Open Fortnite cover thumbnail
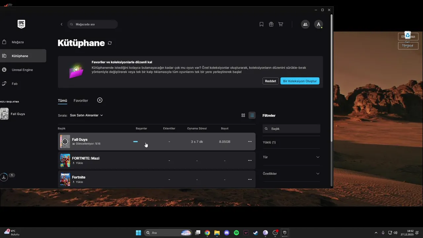 65,179
